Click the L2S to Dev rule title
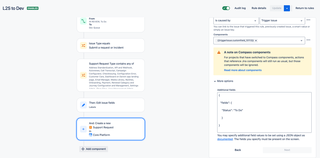320x158 pixels. pyautogui.click(x=13, y=8)
